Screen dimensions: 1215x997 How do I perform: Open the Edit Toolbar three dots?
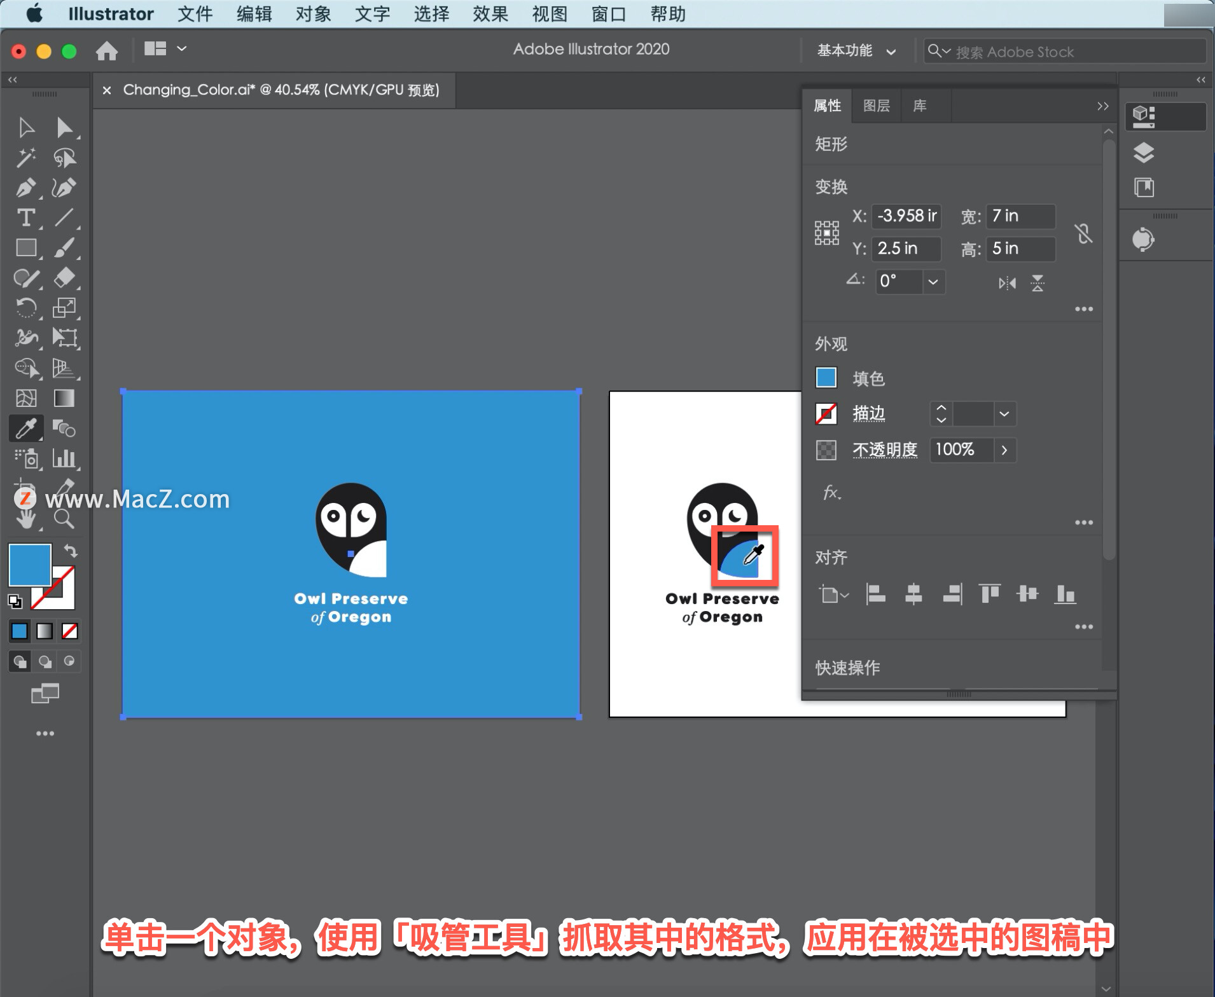pyautogui.click(x=45, y=733)
